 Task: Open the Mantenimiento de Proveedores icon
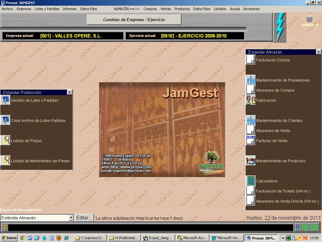[251, 80]
